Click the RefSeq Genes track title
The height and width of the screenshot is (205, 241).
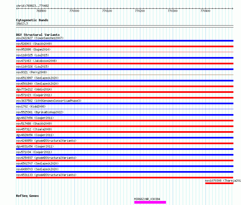coord(27,196)
